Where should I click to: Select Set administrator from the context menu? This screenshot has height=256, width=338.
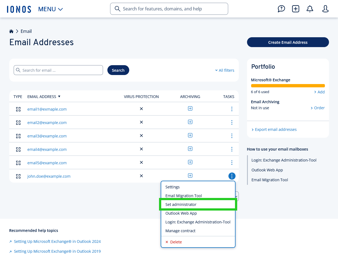(x=181, y=204)
